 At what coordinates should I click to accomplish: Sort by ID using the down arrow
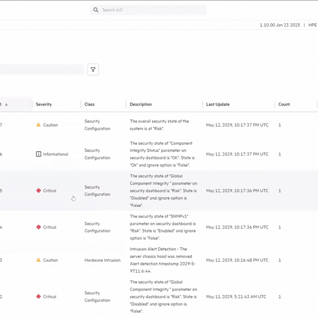6,104
